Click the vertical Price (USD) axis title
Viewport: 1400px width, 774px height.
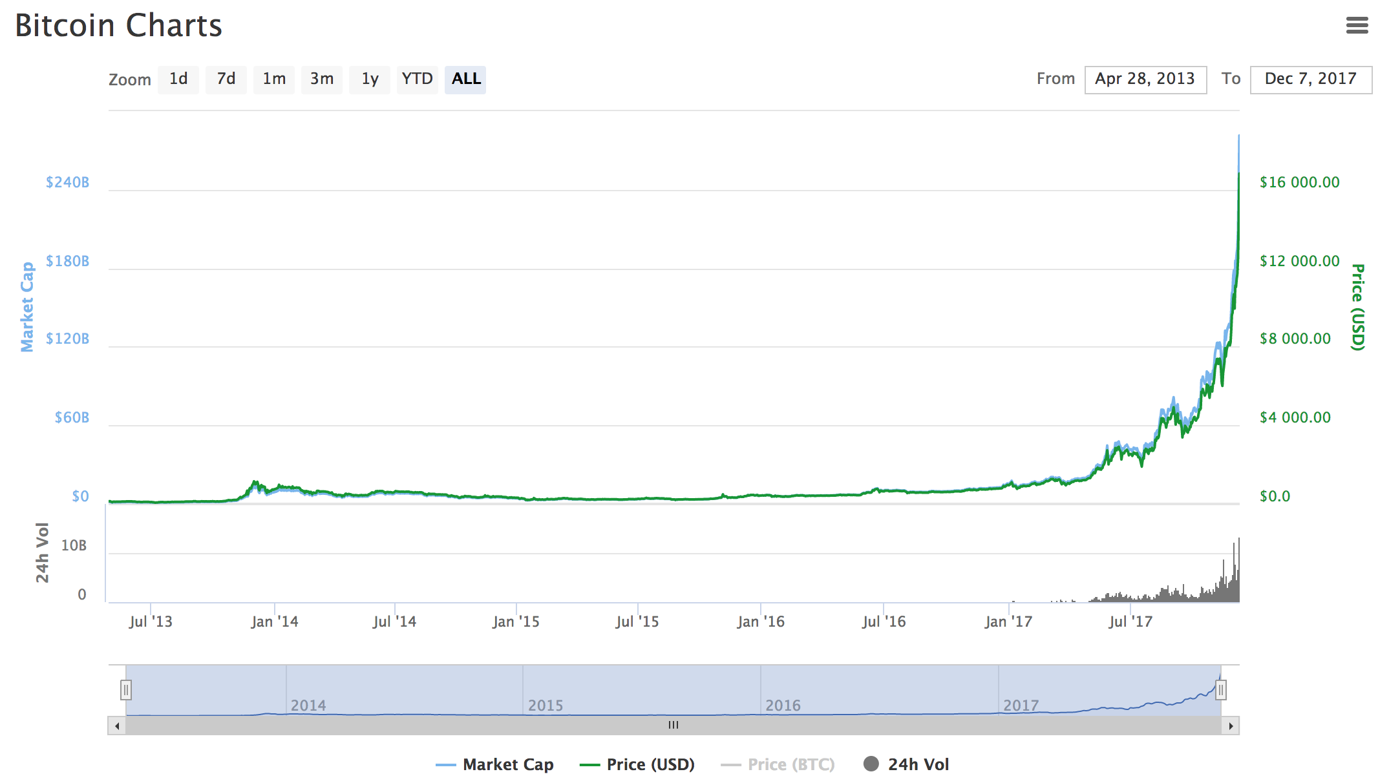pos(1358,307)
